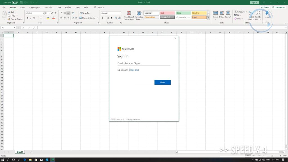
Task: Click the blue Next button
Action: point(163,82)
